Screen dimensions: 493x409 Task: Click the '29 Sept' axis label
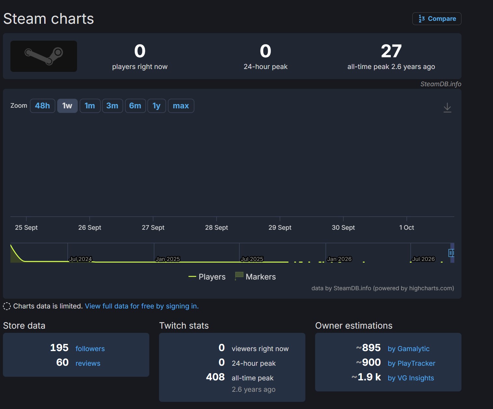tap(280, 227)
